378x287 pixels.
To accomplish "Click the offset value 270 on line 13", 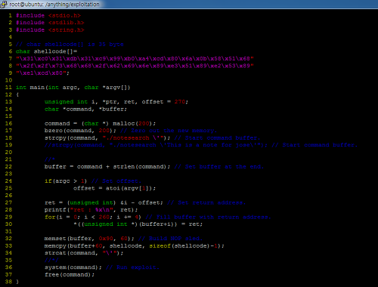I will pyautogui.click(x=180, y=102).
